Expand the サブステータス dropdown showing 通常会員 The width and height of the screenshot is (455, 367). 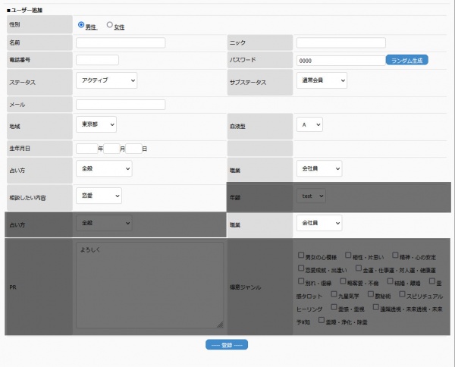[322, 80]
